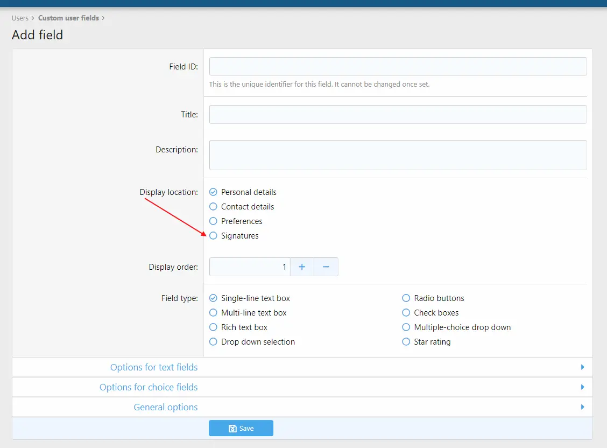The image size is (607, 448).
Task: Click the Display order number field
Action: point(250,267)
